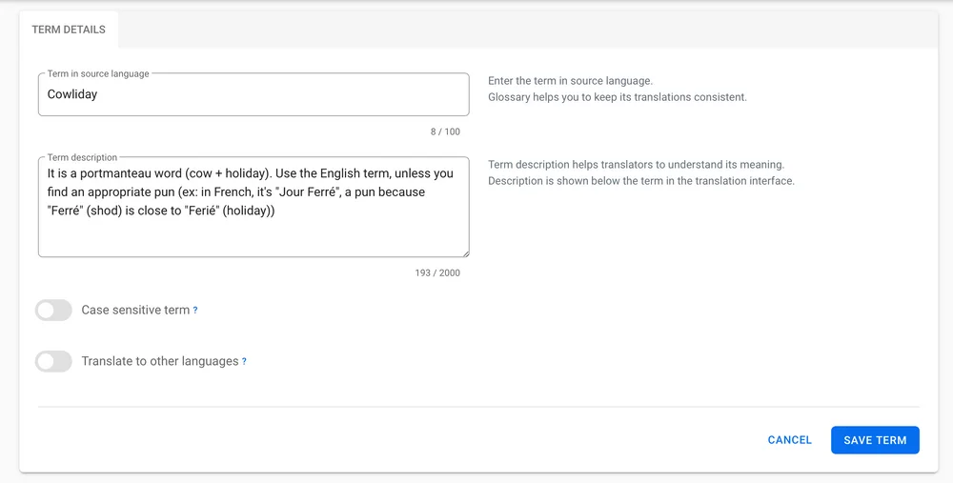Click hint "Enter the term in source language"
Screen dimensions: 953x483
coord(570,82)
